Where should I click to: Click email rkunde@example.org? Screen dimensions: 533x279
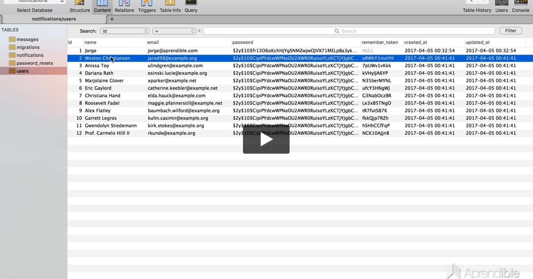coord(171,133)
